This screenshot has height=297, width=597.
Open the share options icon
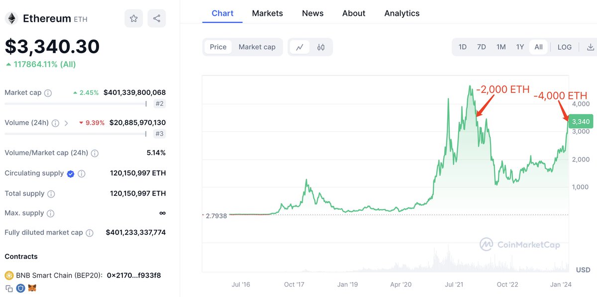point(157,18)
